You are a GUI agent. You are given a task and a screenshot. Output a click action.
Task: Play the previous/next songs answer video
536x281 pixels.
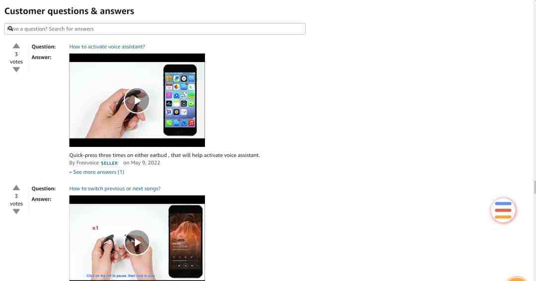137,242
